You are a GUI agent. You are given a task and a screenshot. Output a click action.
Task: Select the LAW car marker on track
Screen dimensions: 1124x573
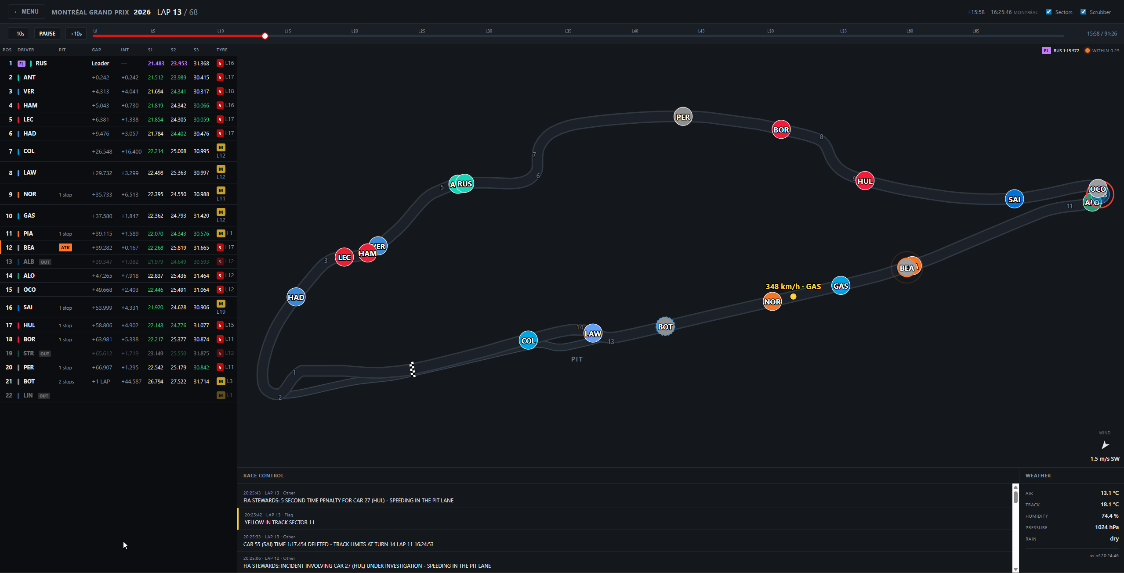coord(593,333)
